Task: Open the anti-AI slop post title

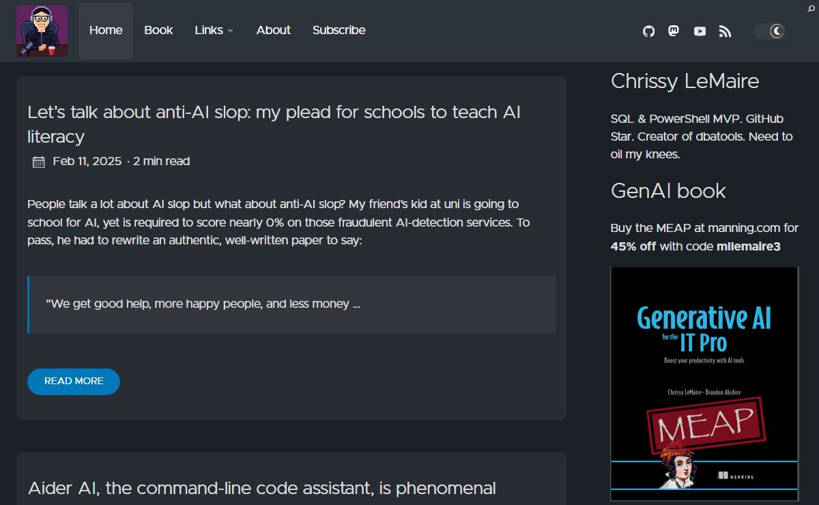Action: click(274, 124)
